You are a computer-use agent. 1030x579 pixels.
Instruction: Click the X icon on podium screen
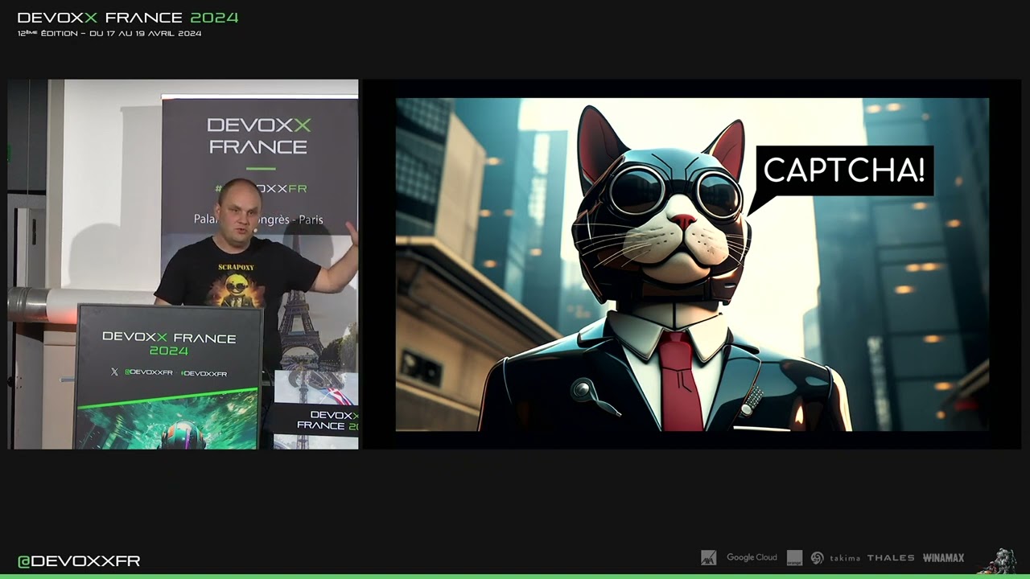pyautogui.click(x=113, y=372)
